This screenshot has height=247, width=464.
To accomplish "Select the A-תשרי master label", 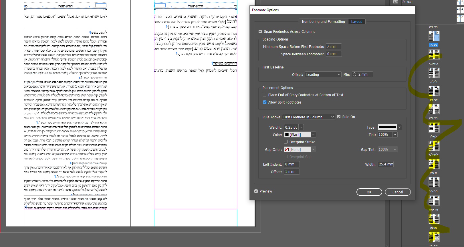I will tap(407, 2).
